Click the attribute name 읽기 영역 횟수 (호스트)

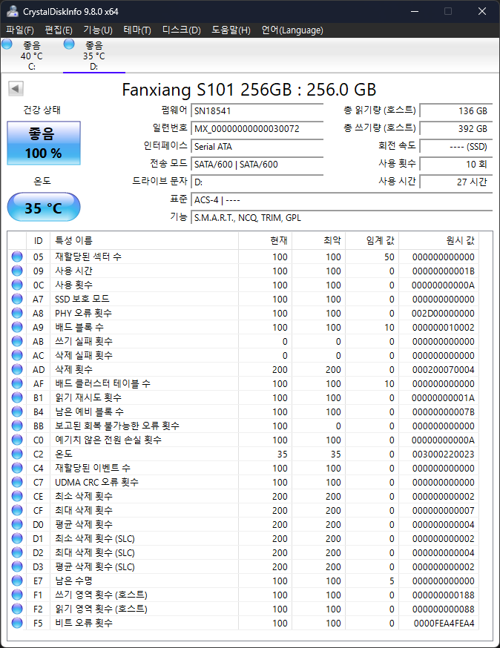click(102, 609)
